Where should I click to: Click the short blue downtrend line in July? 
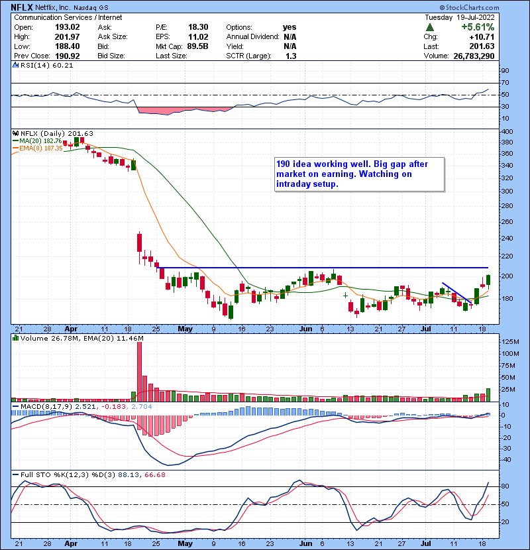[x=456, y=294]
